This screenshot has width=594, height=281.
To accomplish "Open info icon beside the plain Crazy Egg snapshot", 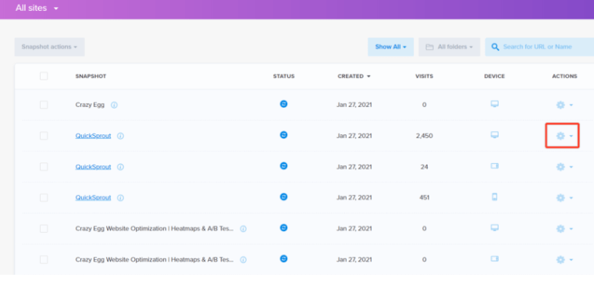I will pos(114,105).
